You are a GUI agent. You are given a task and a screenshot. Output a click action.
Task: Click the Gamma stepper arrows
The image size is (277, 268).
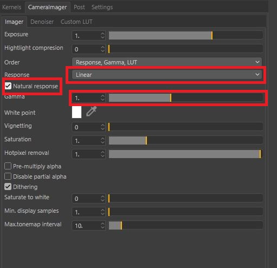coord(102,98)
